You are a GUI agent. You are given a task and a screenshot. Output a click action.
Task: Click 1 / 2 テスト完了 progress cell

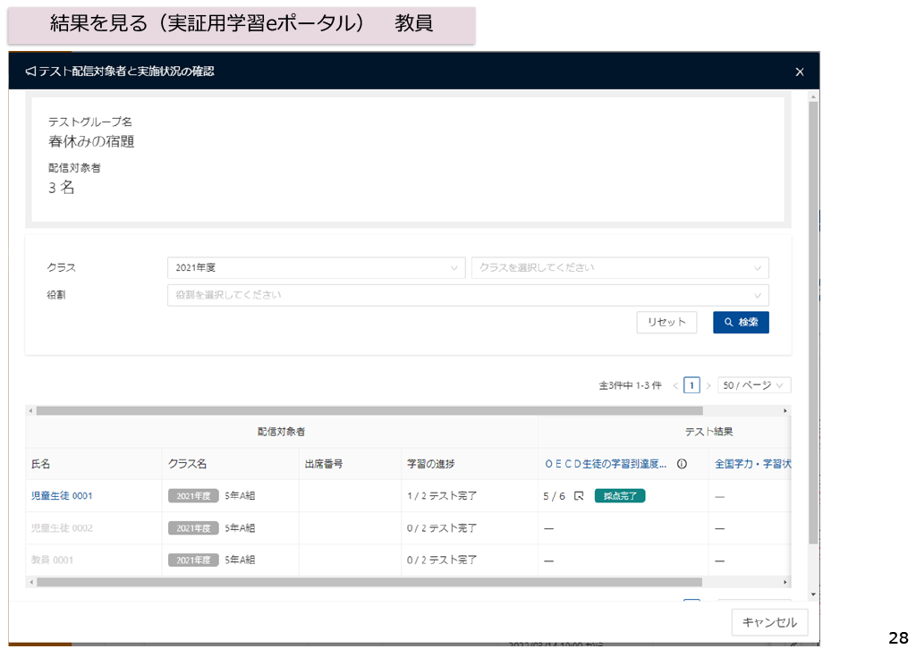(442, 495)
